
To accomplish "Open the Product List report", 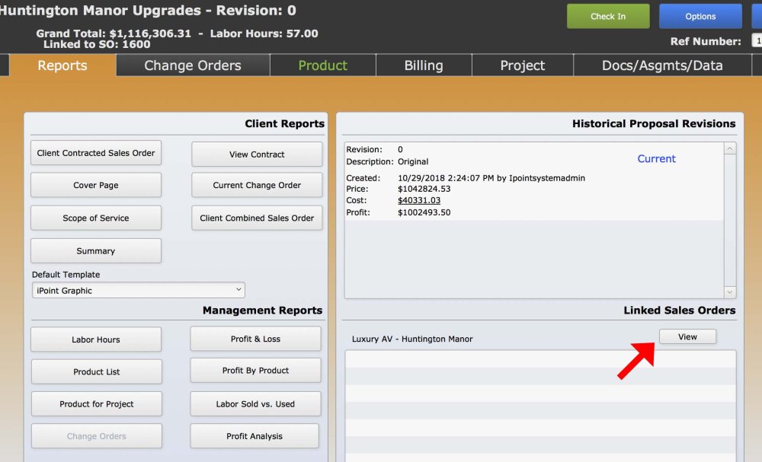I will pyautogui.click(x=96, y=371).
